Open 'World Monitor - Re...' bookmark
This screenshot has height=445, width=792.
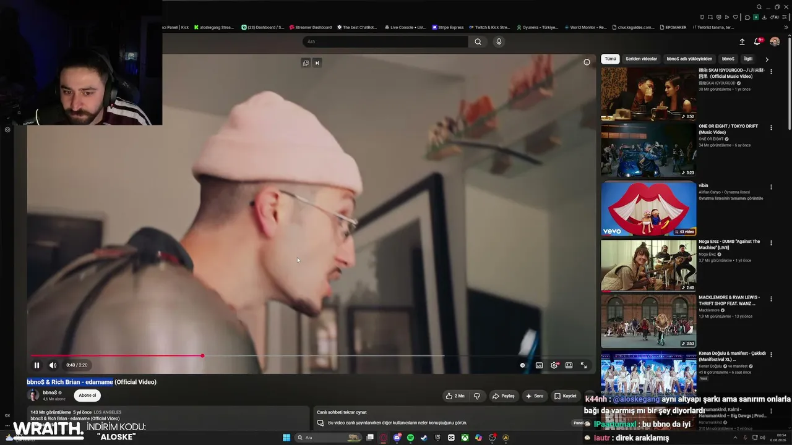[x=585, y=27]
